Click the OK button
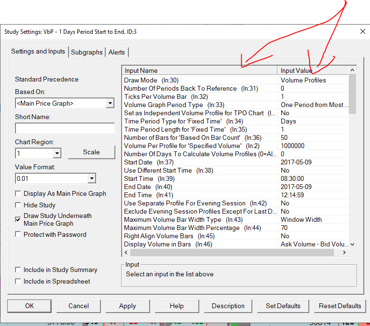The height and width of the screenshot is (326, 370). point(29,306)
